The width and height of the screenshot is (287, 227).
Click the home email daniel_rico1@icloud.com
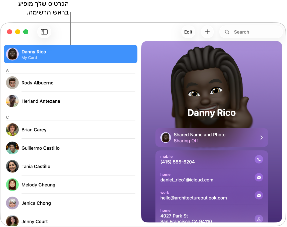point(187,180)
